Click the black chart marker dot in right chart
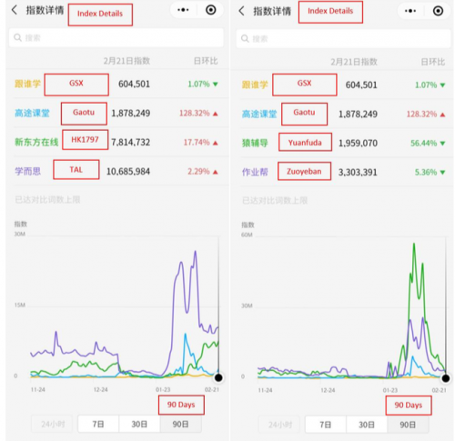This screenshot has height=441, width=455. coord(446,378)
